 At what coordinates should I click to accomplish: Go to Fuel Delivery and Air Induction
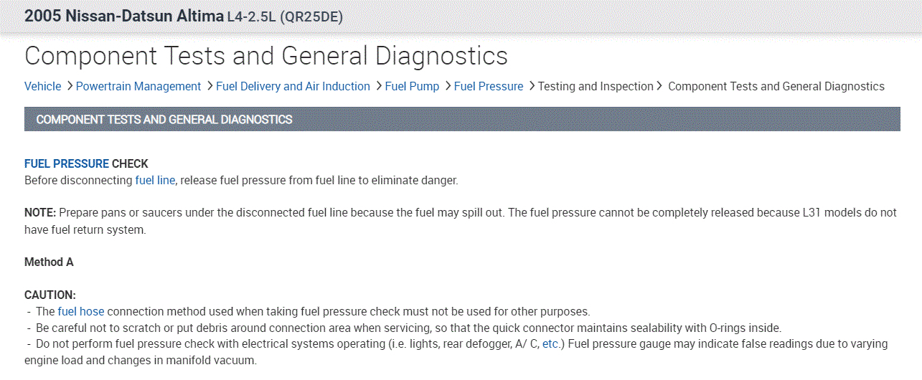pyautogui.click(x=293, y=86)
